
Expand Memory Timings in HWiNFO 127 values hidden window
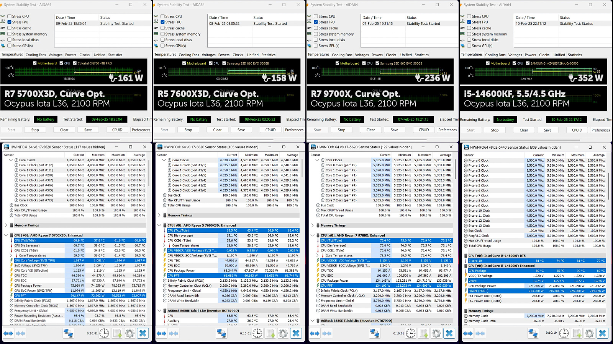click(x=312, y=226)
